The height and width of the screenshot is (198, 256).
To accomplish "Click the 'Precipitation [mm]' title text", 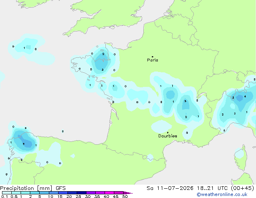I will coord(26,188).
